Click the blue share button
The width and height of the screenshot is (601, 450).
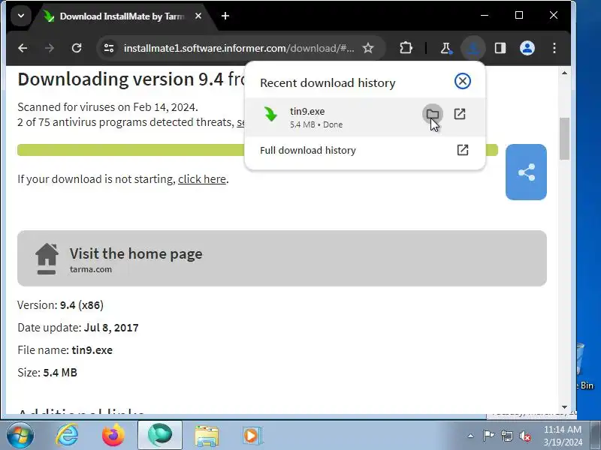526,172
